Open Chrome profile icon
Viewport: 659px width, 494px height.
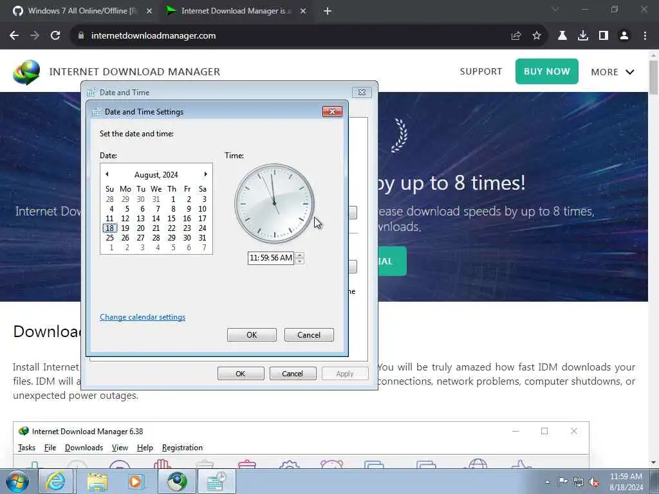tap(624, 36)
